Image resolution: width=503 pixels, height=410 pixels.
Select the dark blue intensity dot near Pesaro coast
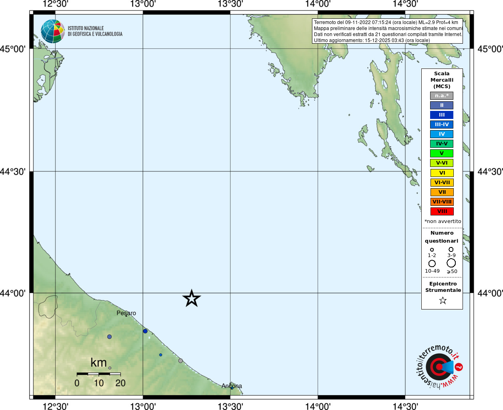[x=145, y=331]
